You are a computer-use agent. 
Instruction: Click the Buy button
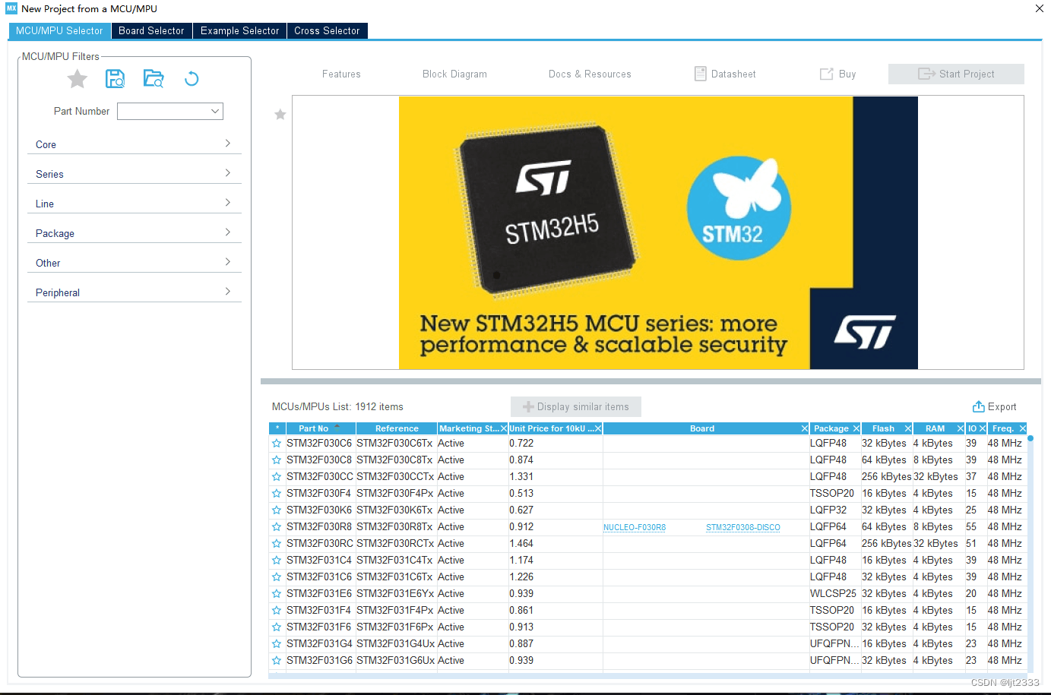(x=837, y=74)
